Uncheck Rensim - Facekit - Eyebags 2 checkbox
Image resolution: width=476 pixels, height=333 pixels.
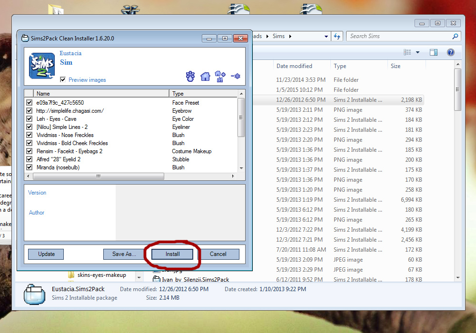click(29, 151)
